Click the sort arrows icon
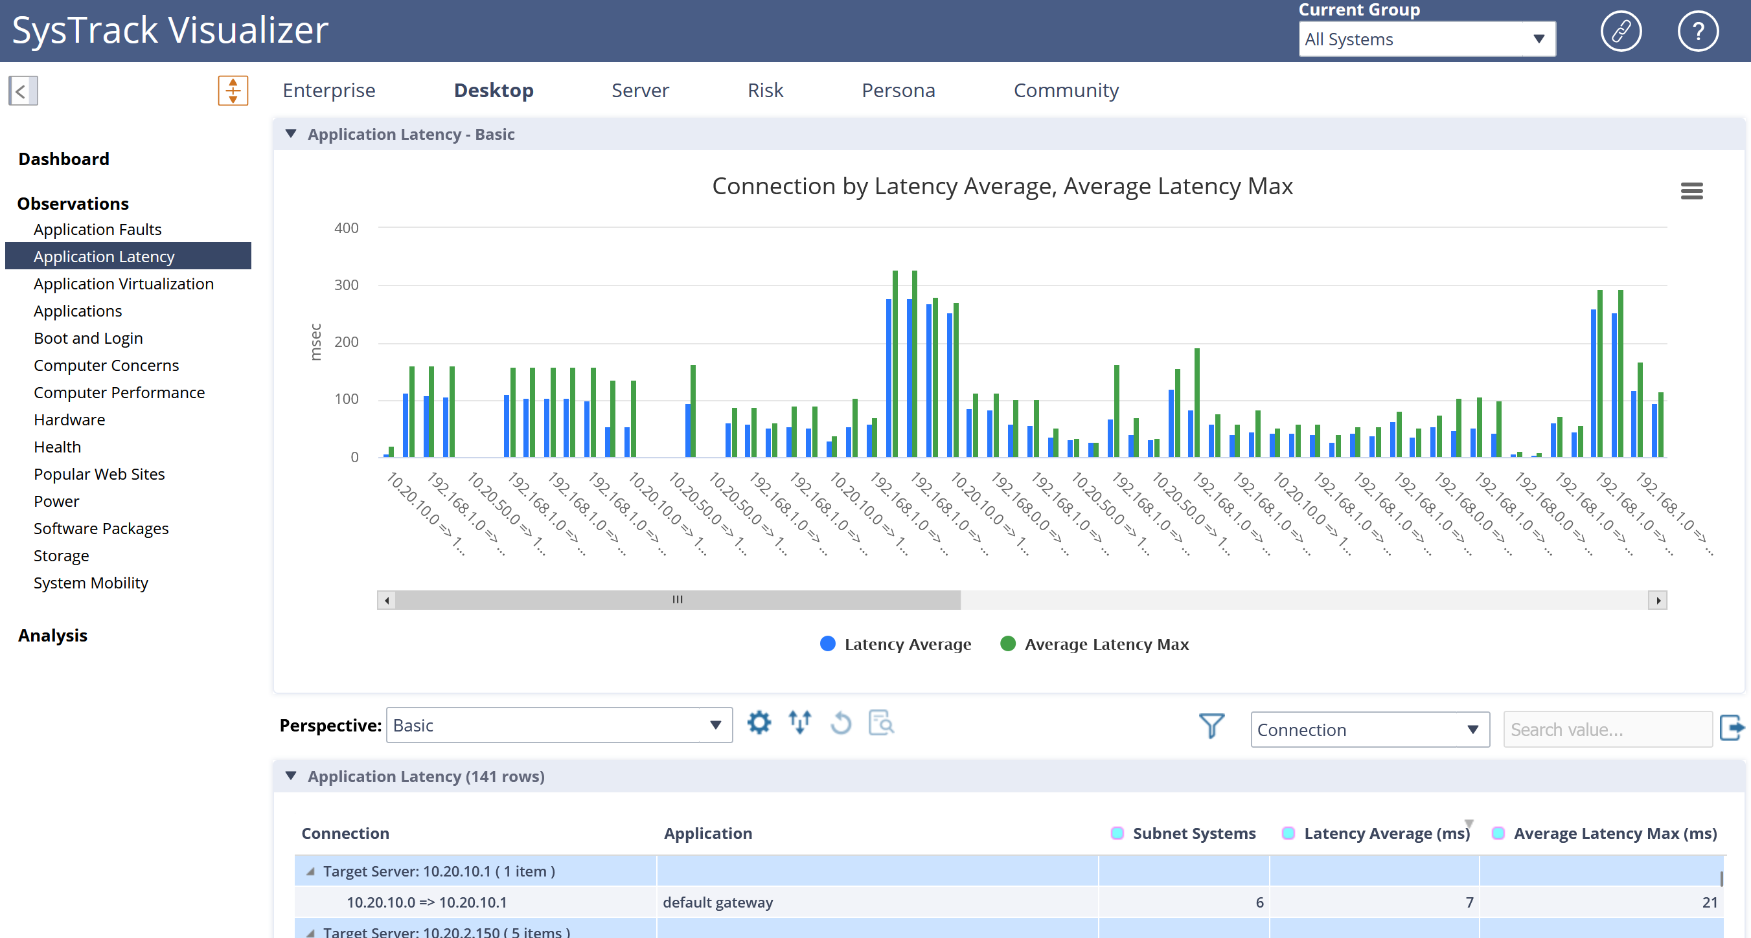This screenshot has width=1751, height=938. tap(799, 722)
